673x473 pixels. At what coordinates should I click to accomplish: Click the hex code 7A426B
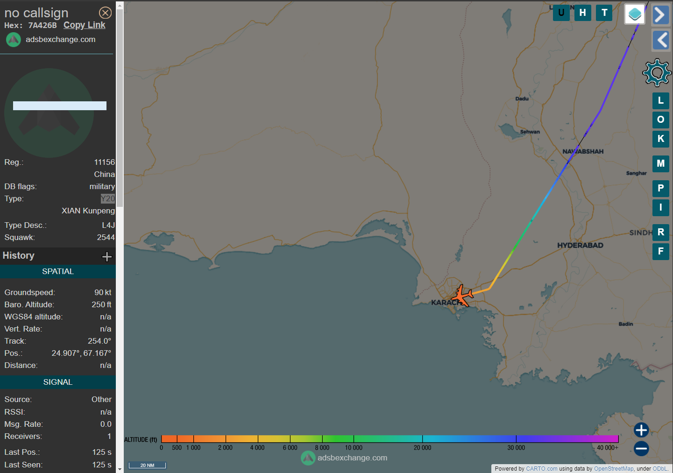pos(43,26)
